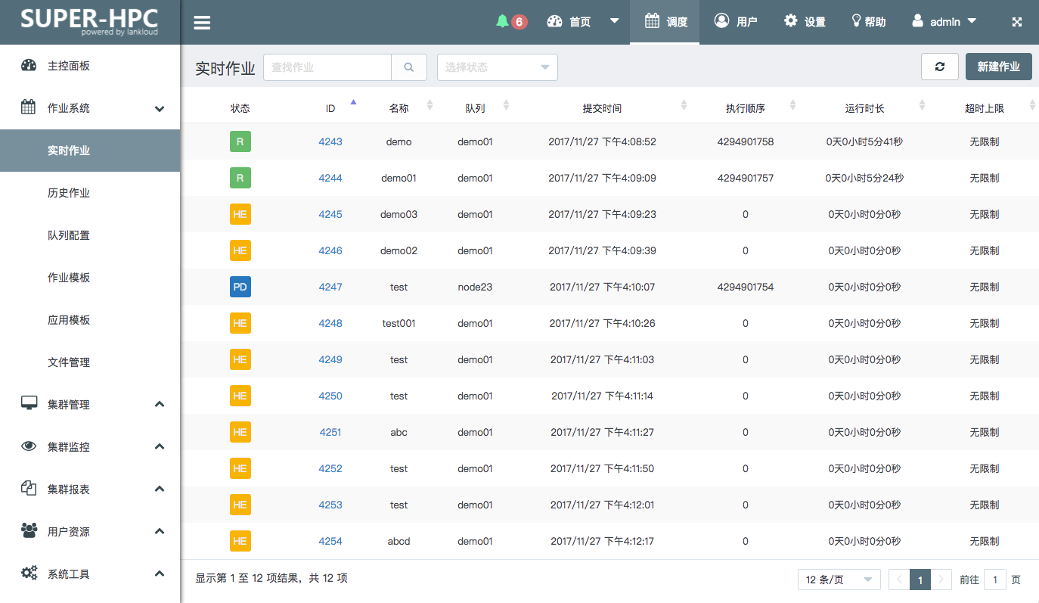Image resolution: width=1039 pixels, height=603 pixels.
Task: Click the HE status badge for job 4245
Action: [x=240, y=214]
